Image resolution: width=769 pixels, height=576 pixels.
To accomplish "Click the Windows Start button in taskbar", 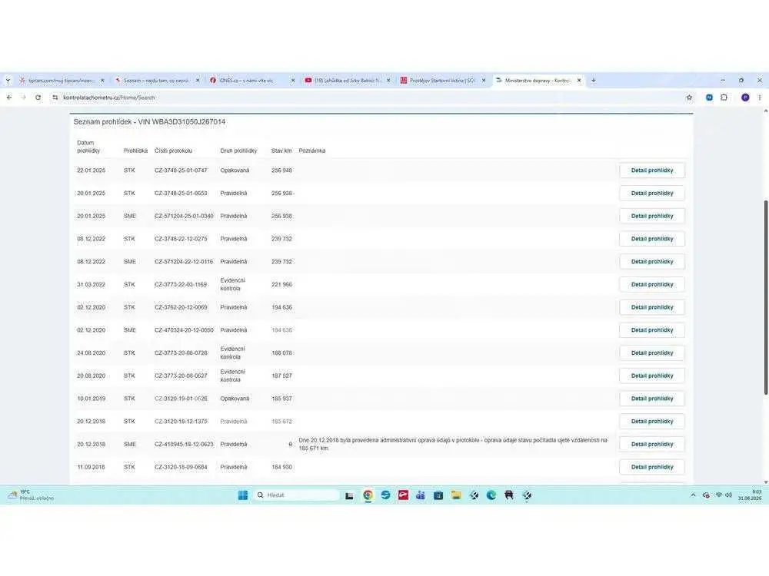I will [243, 495].
